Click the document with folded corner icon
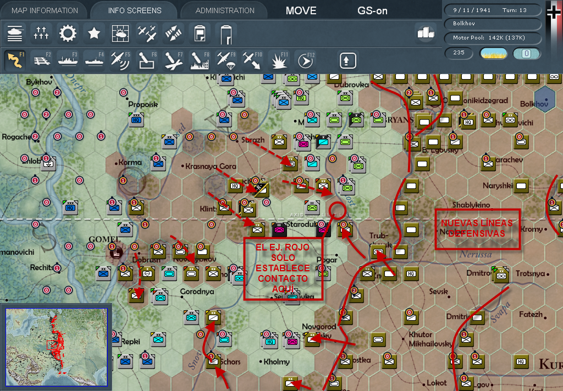 [200, 33]
